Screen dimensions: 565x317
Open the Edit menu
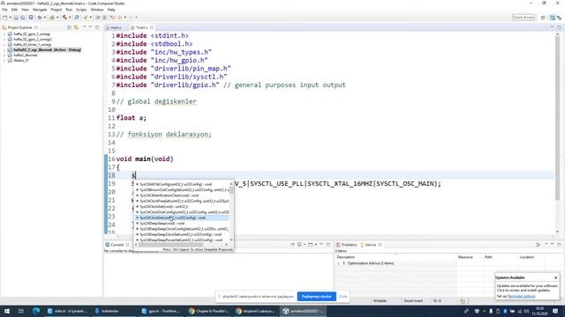[14, 10]
